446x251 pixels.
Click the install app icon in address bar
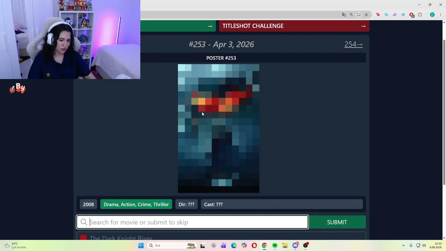(359, 15)
